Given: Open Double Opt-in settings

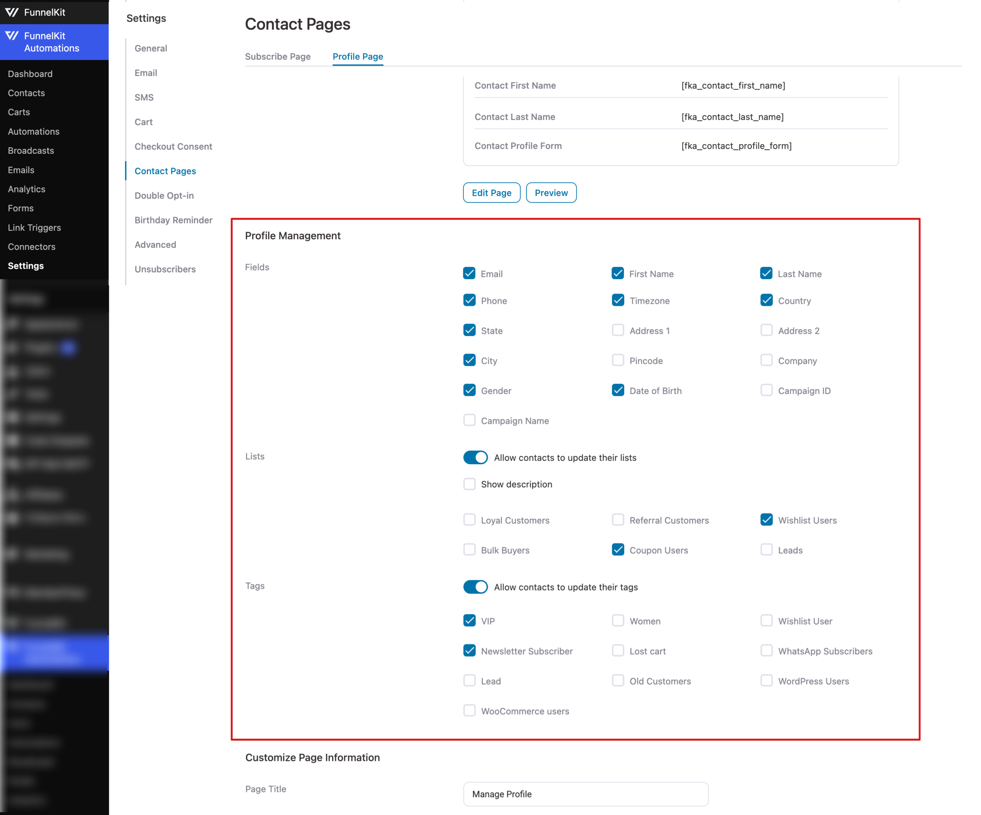Looking at the screenshot, I should click(164, 196).
